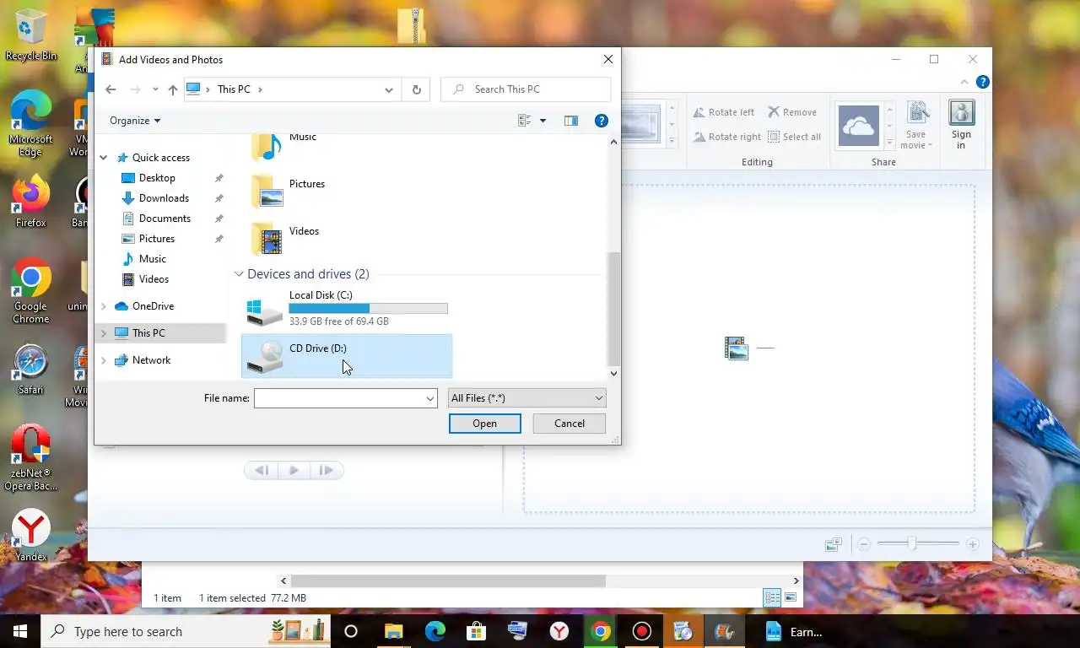
Task: Open Movie Maker help icon
Action: pos(982,82)
